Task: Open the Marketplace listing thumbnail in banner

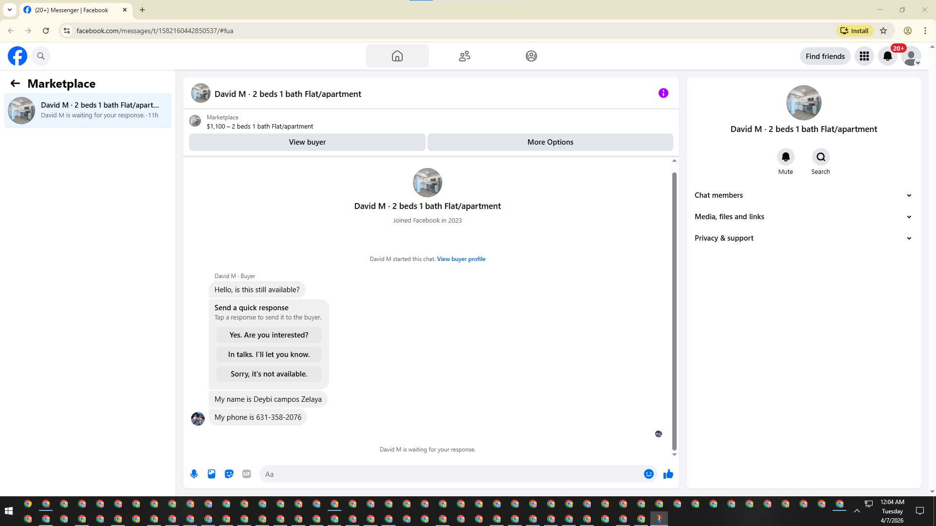Action: (x=195, y=121)
